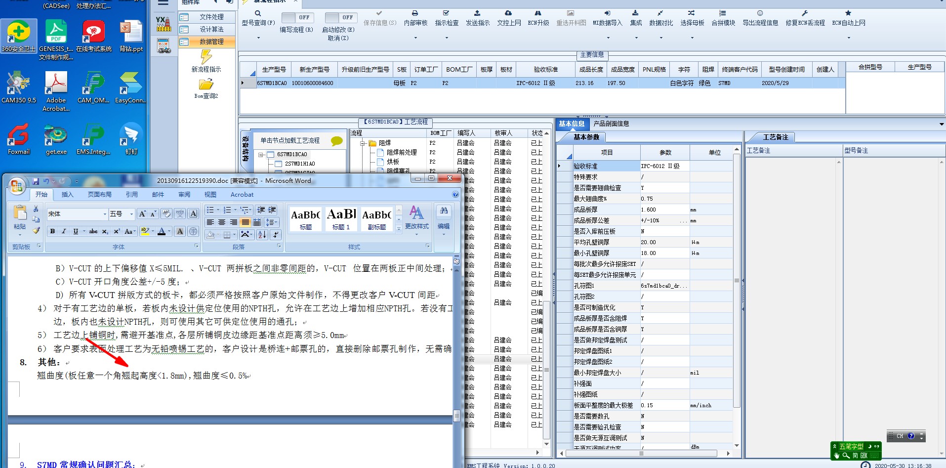The image size is (946, 468).
Task: Click Word shading paint bucket
Action: (210, 234)
